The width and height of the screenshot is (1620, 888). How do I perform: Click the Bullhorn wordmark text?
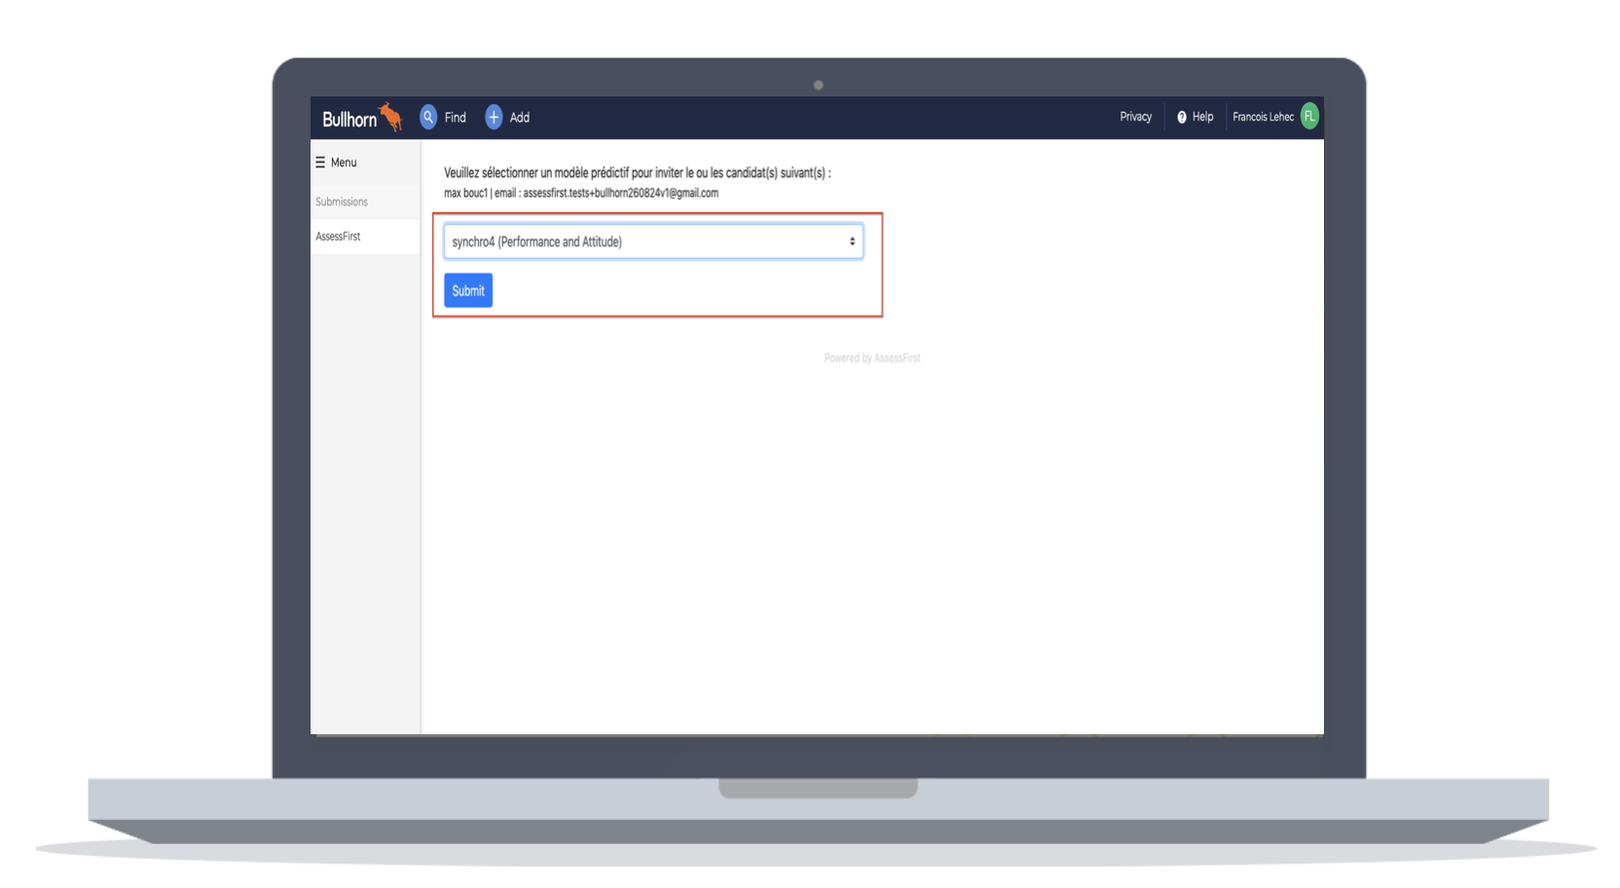pos(349,119)
